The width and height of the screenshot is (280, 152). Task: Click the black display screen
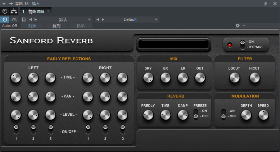(173, 44)
